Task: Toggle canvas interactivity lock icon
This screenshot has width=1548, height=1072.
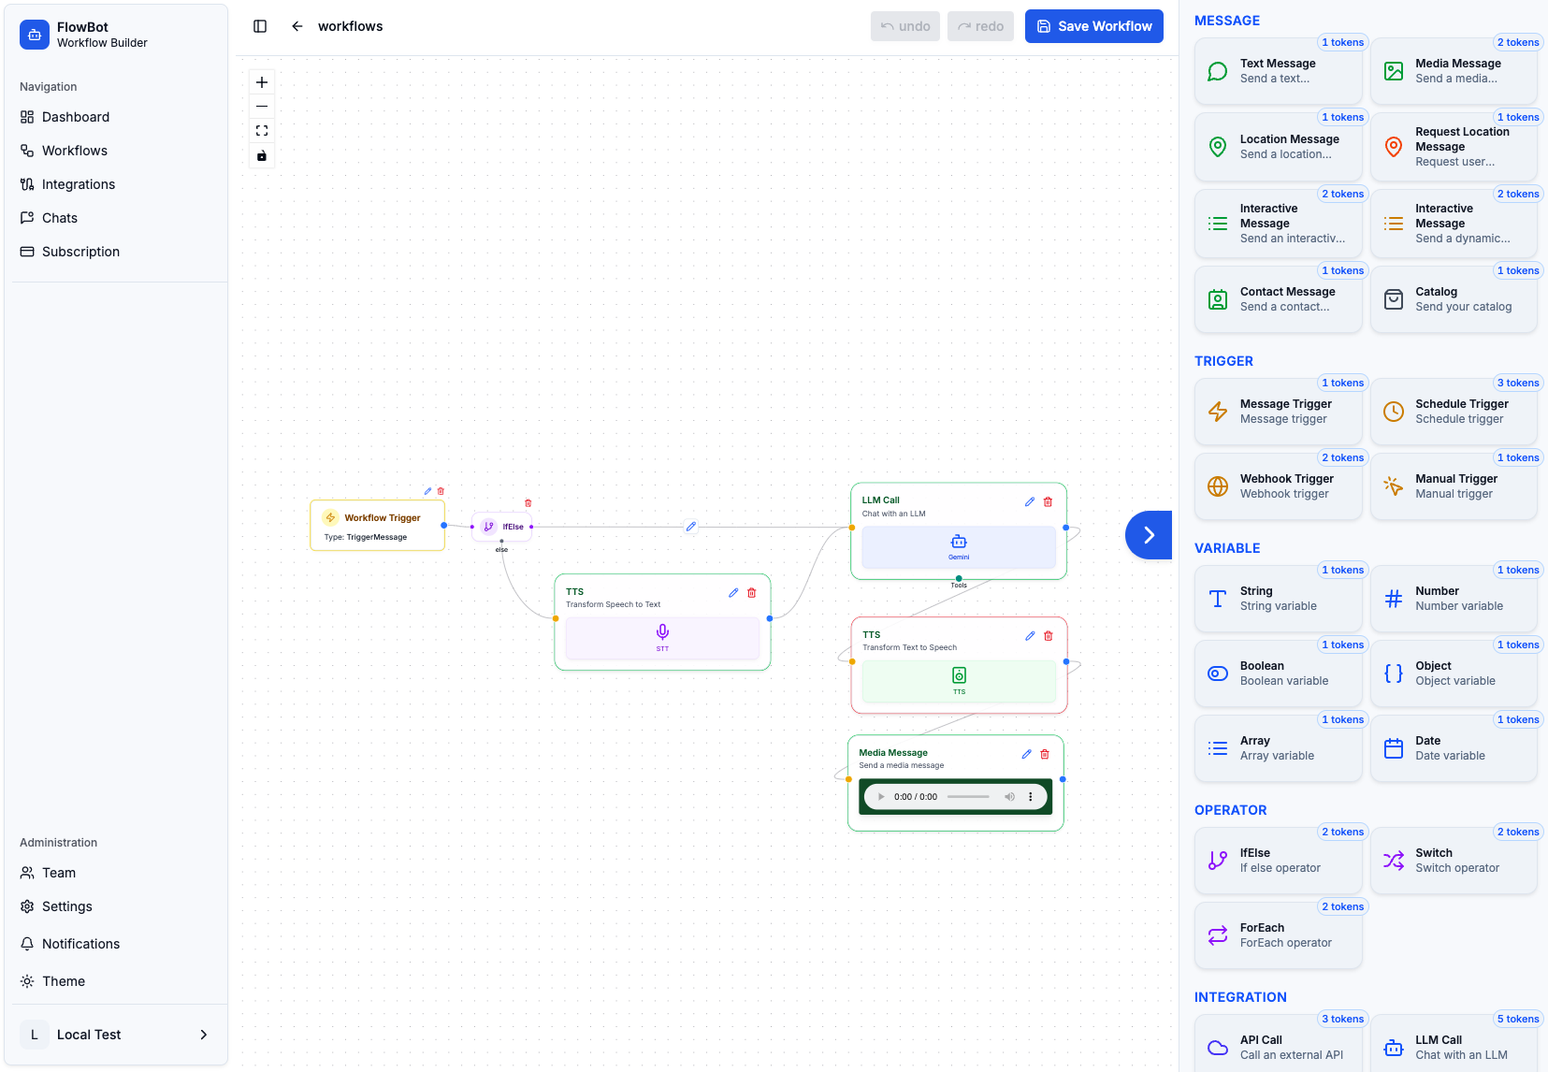Action: [262, 156]
